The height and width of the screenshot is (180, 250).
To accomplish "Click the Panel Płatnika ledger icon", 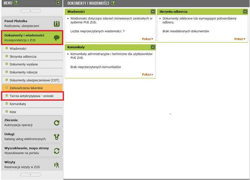I will click(x=57, y=24).
